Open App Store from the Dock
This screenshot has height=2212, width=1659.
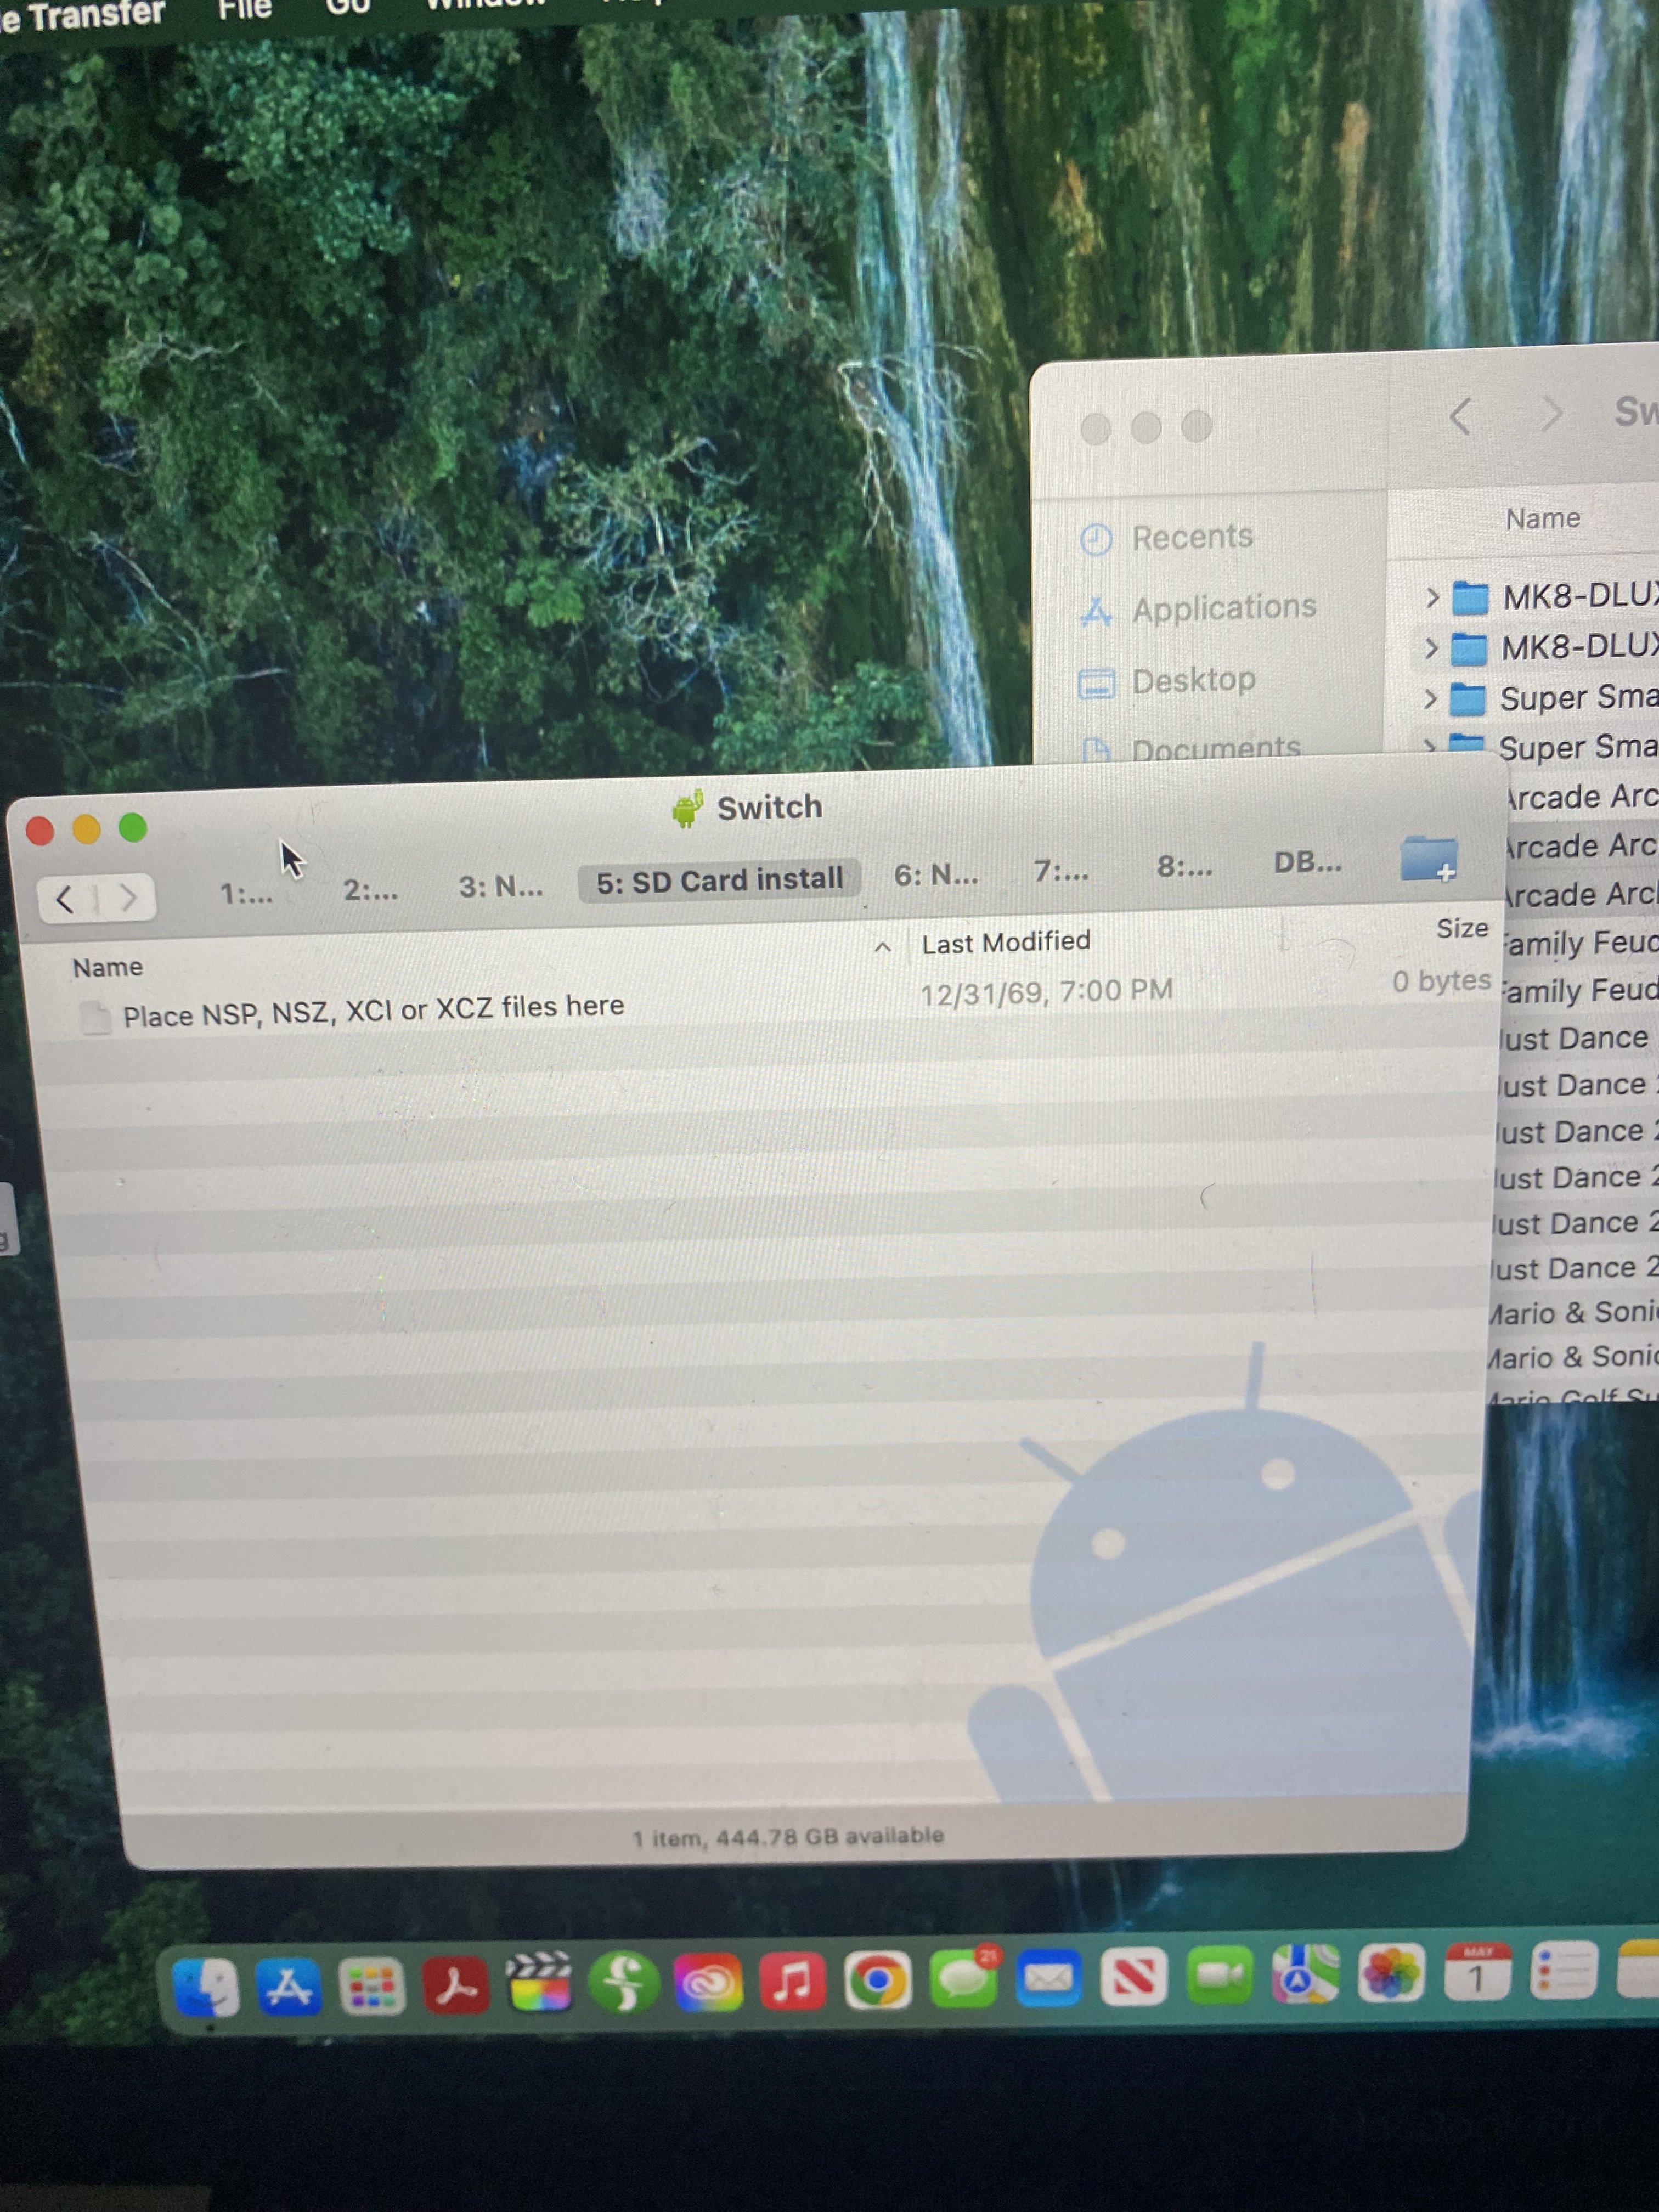coord(289,1985)
